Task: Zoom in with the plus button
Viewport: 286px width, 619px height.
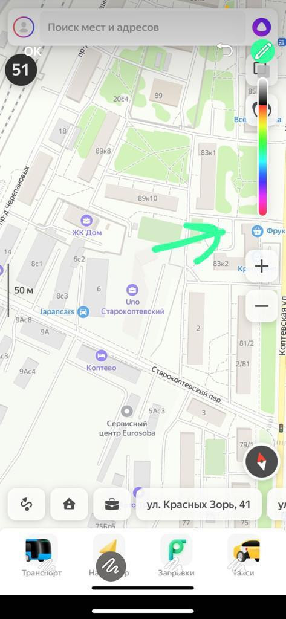Action: pos(261,267)
